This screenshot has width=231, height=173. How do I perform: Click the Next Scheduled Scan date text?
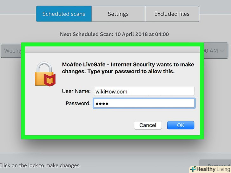coord(114,34)
